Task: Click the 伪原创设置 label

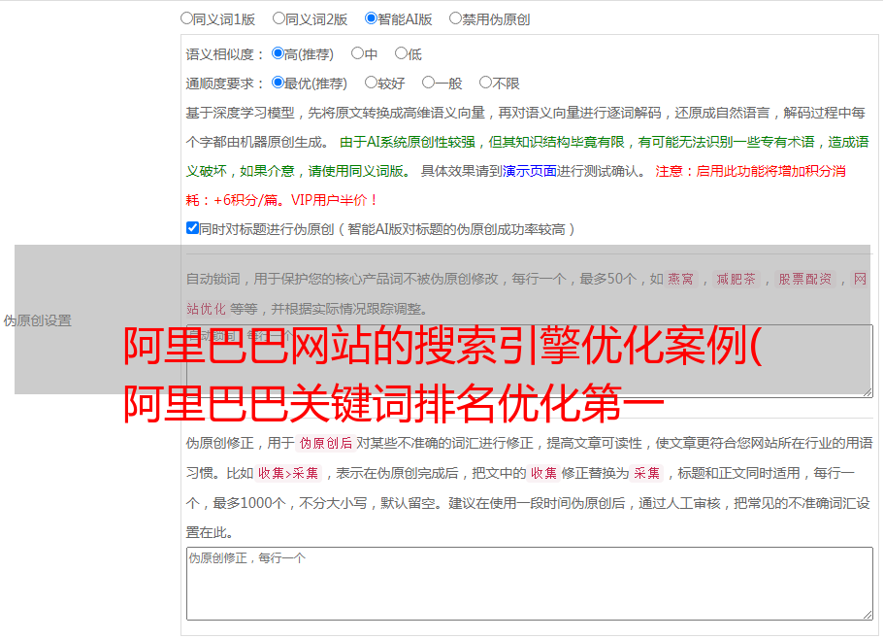Action: tap(38, 320)
